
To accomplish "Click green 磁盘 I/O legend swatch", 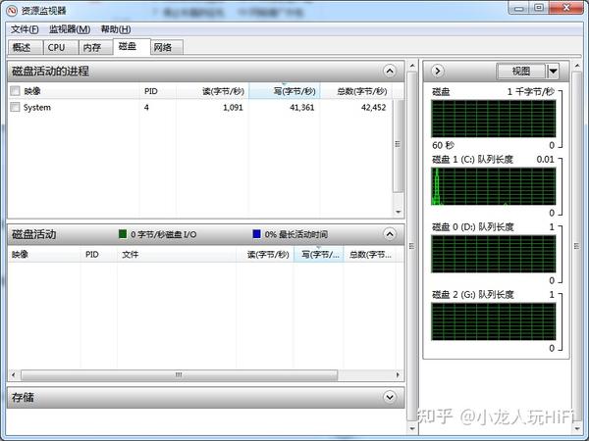I will pos(123,234).
